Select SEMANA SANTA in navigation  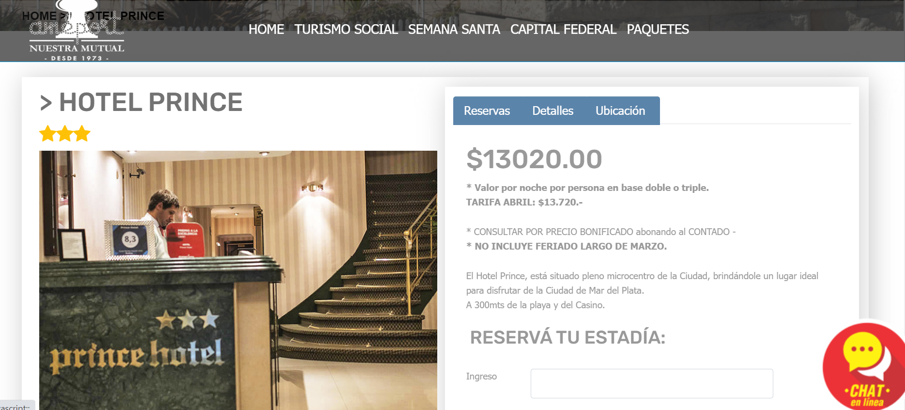click(x=454, y=30)
